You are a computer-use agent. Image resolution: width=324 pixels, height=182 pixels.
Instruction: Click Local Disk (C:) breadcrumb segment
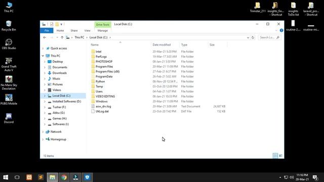coord(98,37)
